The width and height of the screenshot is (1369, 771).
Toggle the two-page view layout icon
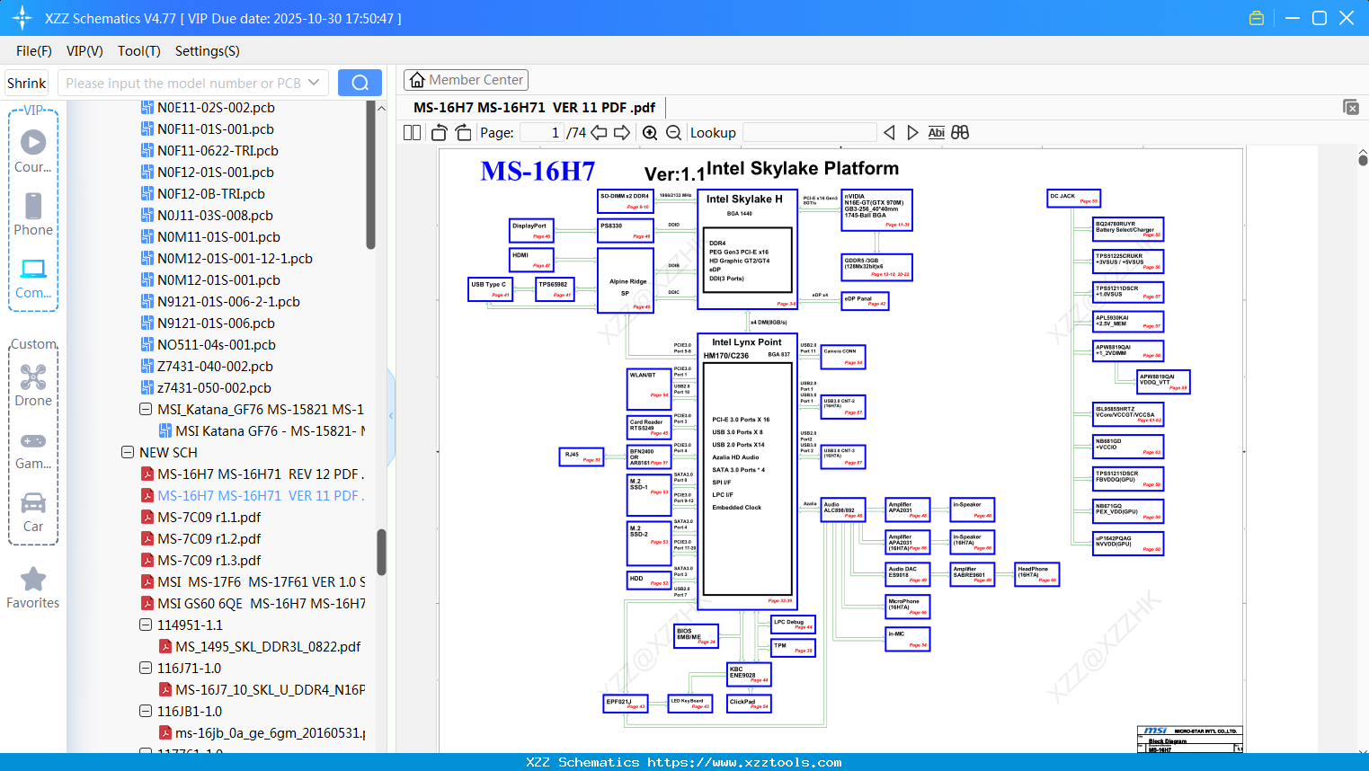pos(412,133)
